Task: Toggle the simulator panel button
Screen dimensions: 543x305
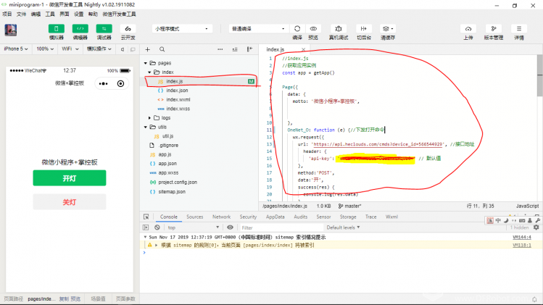Action: click(x=56, y=29)
